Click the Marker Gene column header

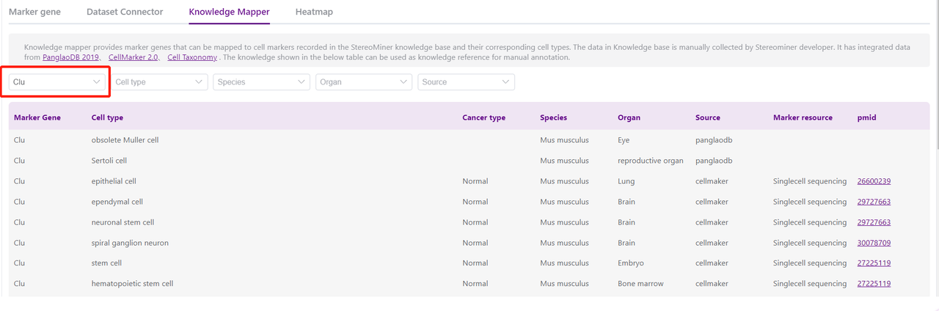(37, 117)
